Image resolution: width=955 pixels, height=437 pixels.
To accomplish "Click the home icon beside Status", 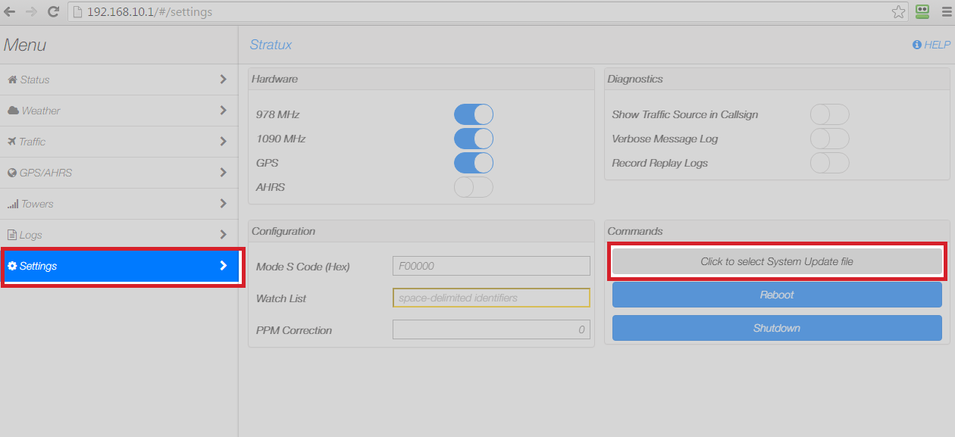I will (x=12, y=80).
